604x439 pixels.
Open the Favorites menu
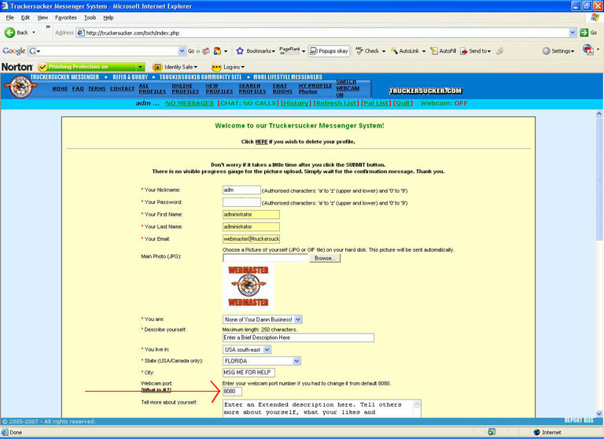pyautogui.click(x=66, y=18)
